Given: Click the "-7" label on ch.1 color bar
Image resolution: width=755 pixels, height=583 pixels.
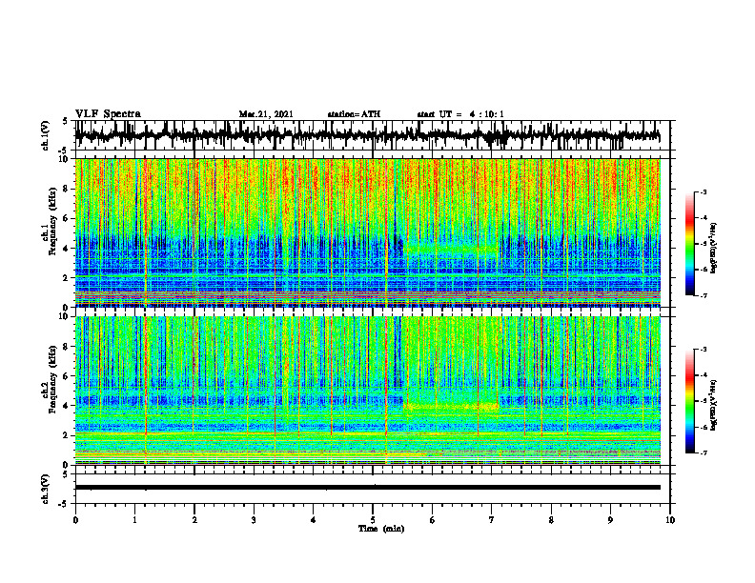Looking at the screenshot, I should [703, 295].
